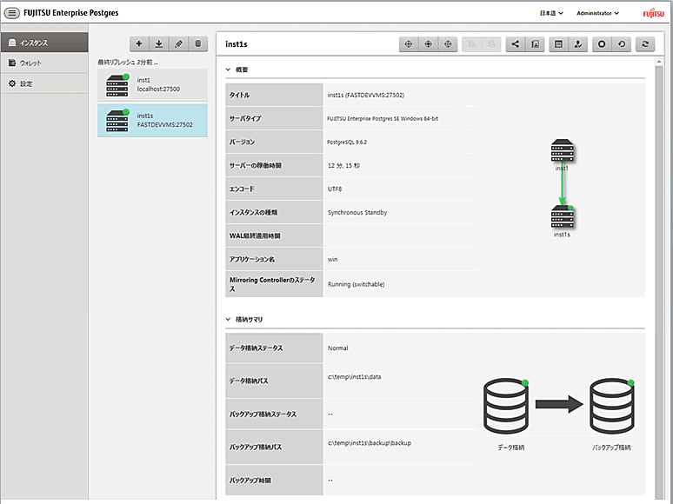Image resolution: width=673 pixels, height=504 pixels.
Task: Click the UTF8 encoding value
Action: point(335,189)
